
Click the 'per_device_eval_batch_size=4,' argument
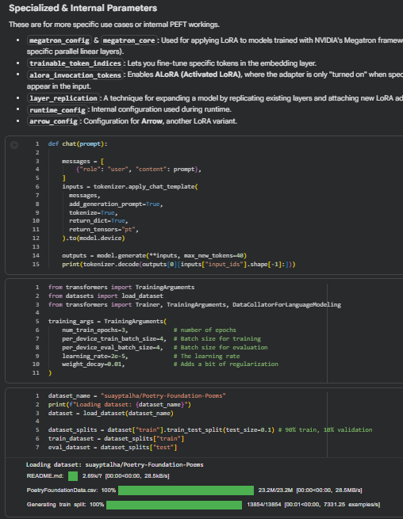click(113, 347)
